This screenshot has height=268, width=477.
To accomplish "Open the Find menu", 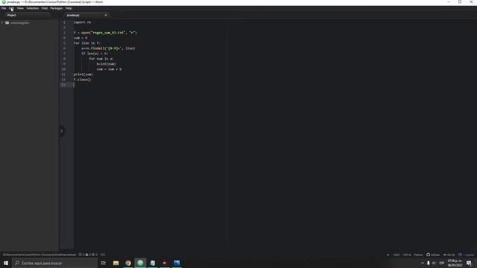I will 45,8.
